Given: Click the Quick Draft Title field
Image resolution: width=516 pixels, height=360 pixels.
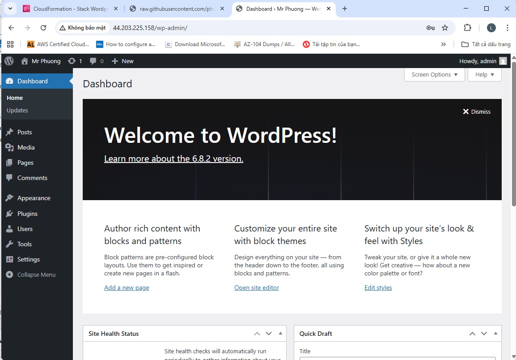Looking at the screenshot, I should (x=397, y=358).
